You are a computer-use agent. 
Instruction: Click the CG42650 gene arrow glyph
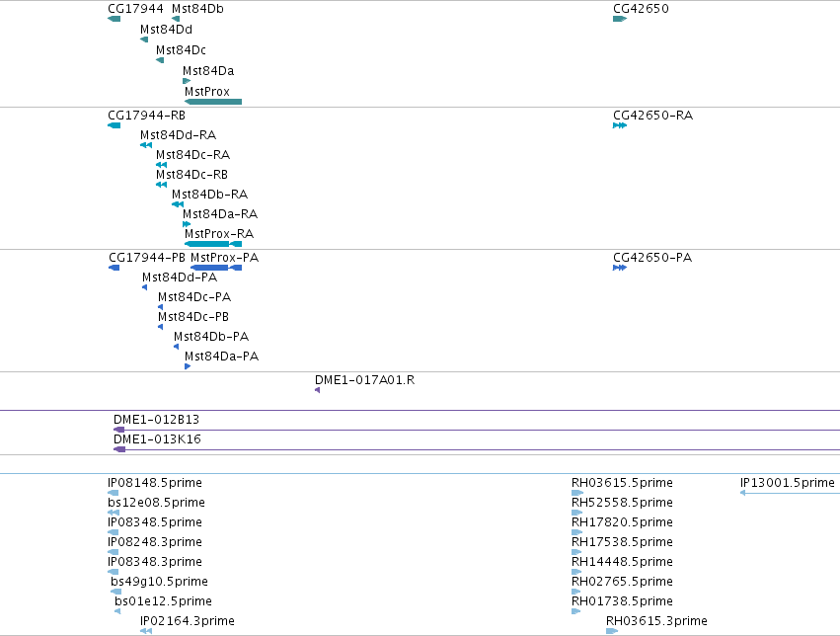(620, 19)
